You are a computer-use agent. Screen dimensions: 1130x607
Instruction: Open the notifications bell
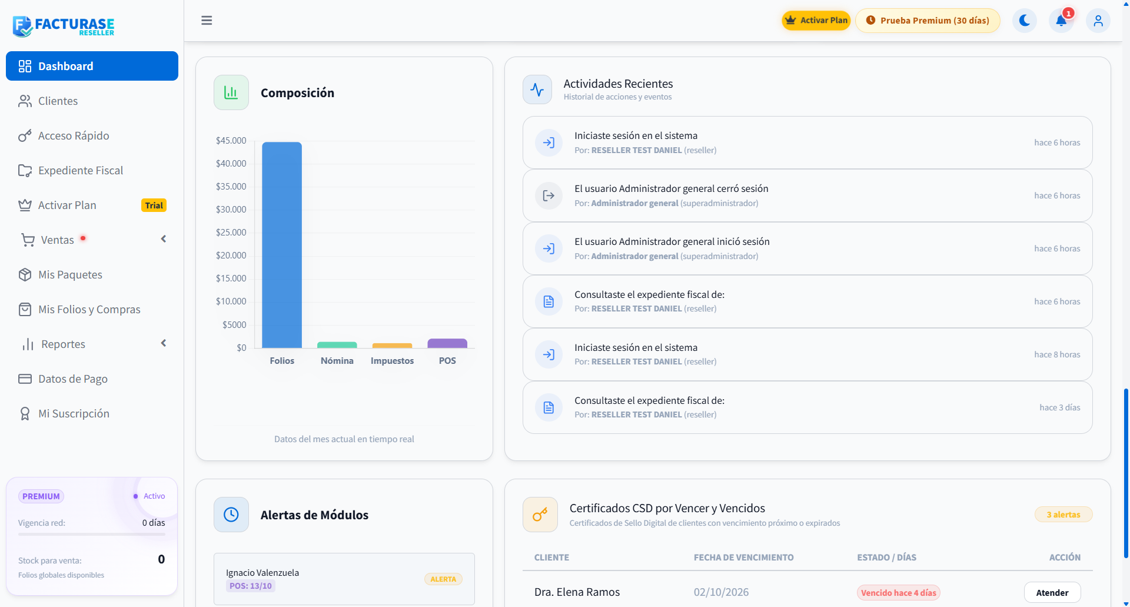coord(1061,21)
